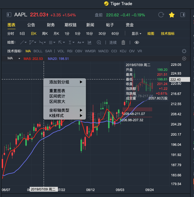Toggle the MA indicator
This screenshot has width=194, height=197.
pos(28,51)
